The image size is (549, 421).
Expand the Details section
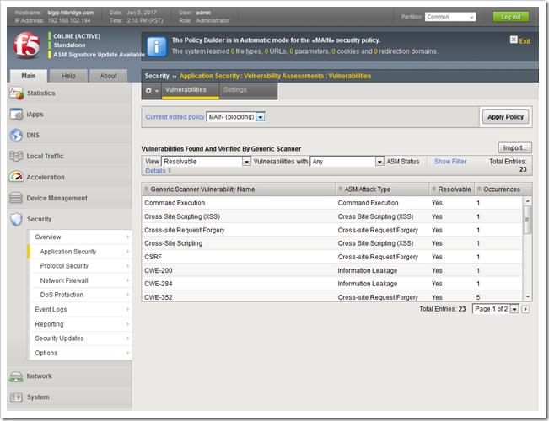159,171
